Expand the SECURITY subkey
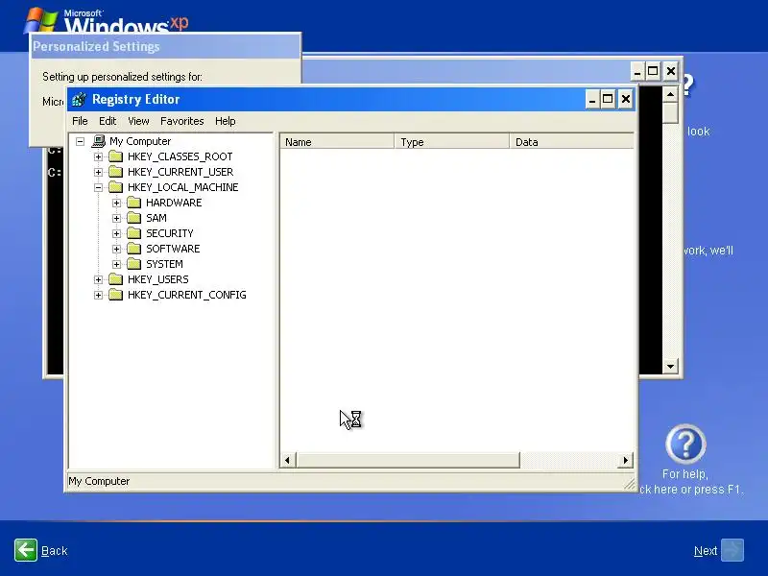Screen dimensions: 768x576 [x=116, y=233]
